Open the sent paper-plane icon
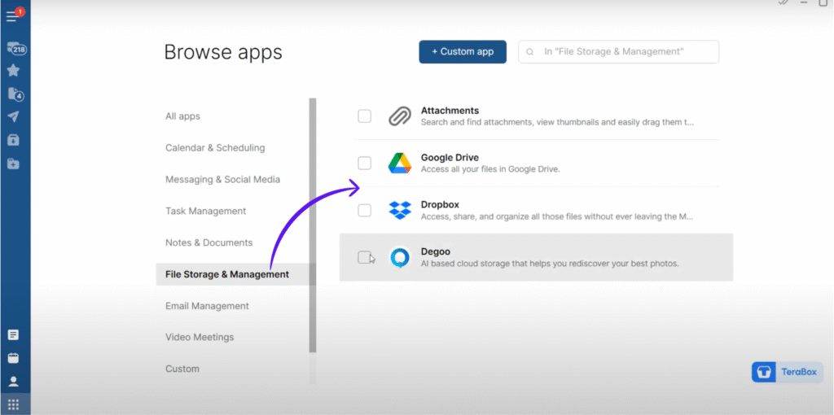 [13, 117]
